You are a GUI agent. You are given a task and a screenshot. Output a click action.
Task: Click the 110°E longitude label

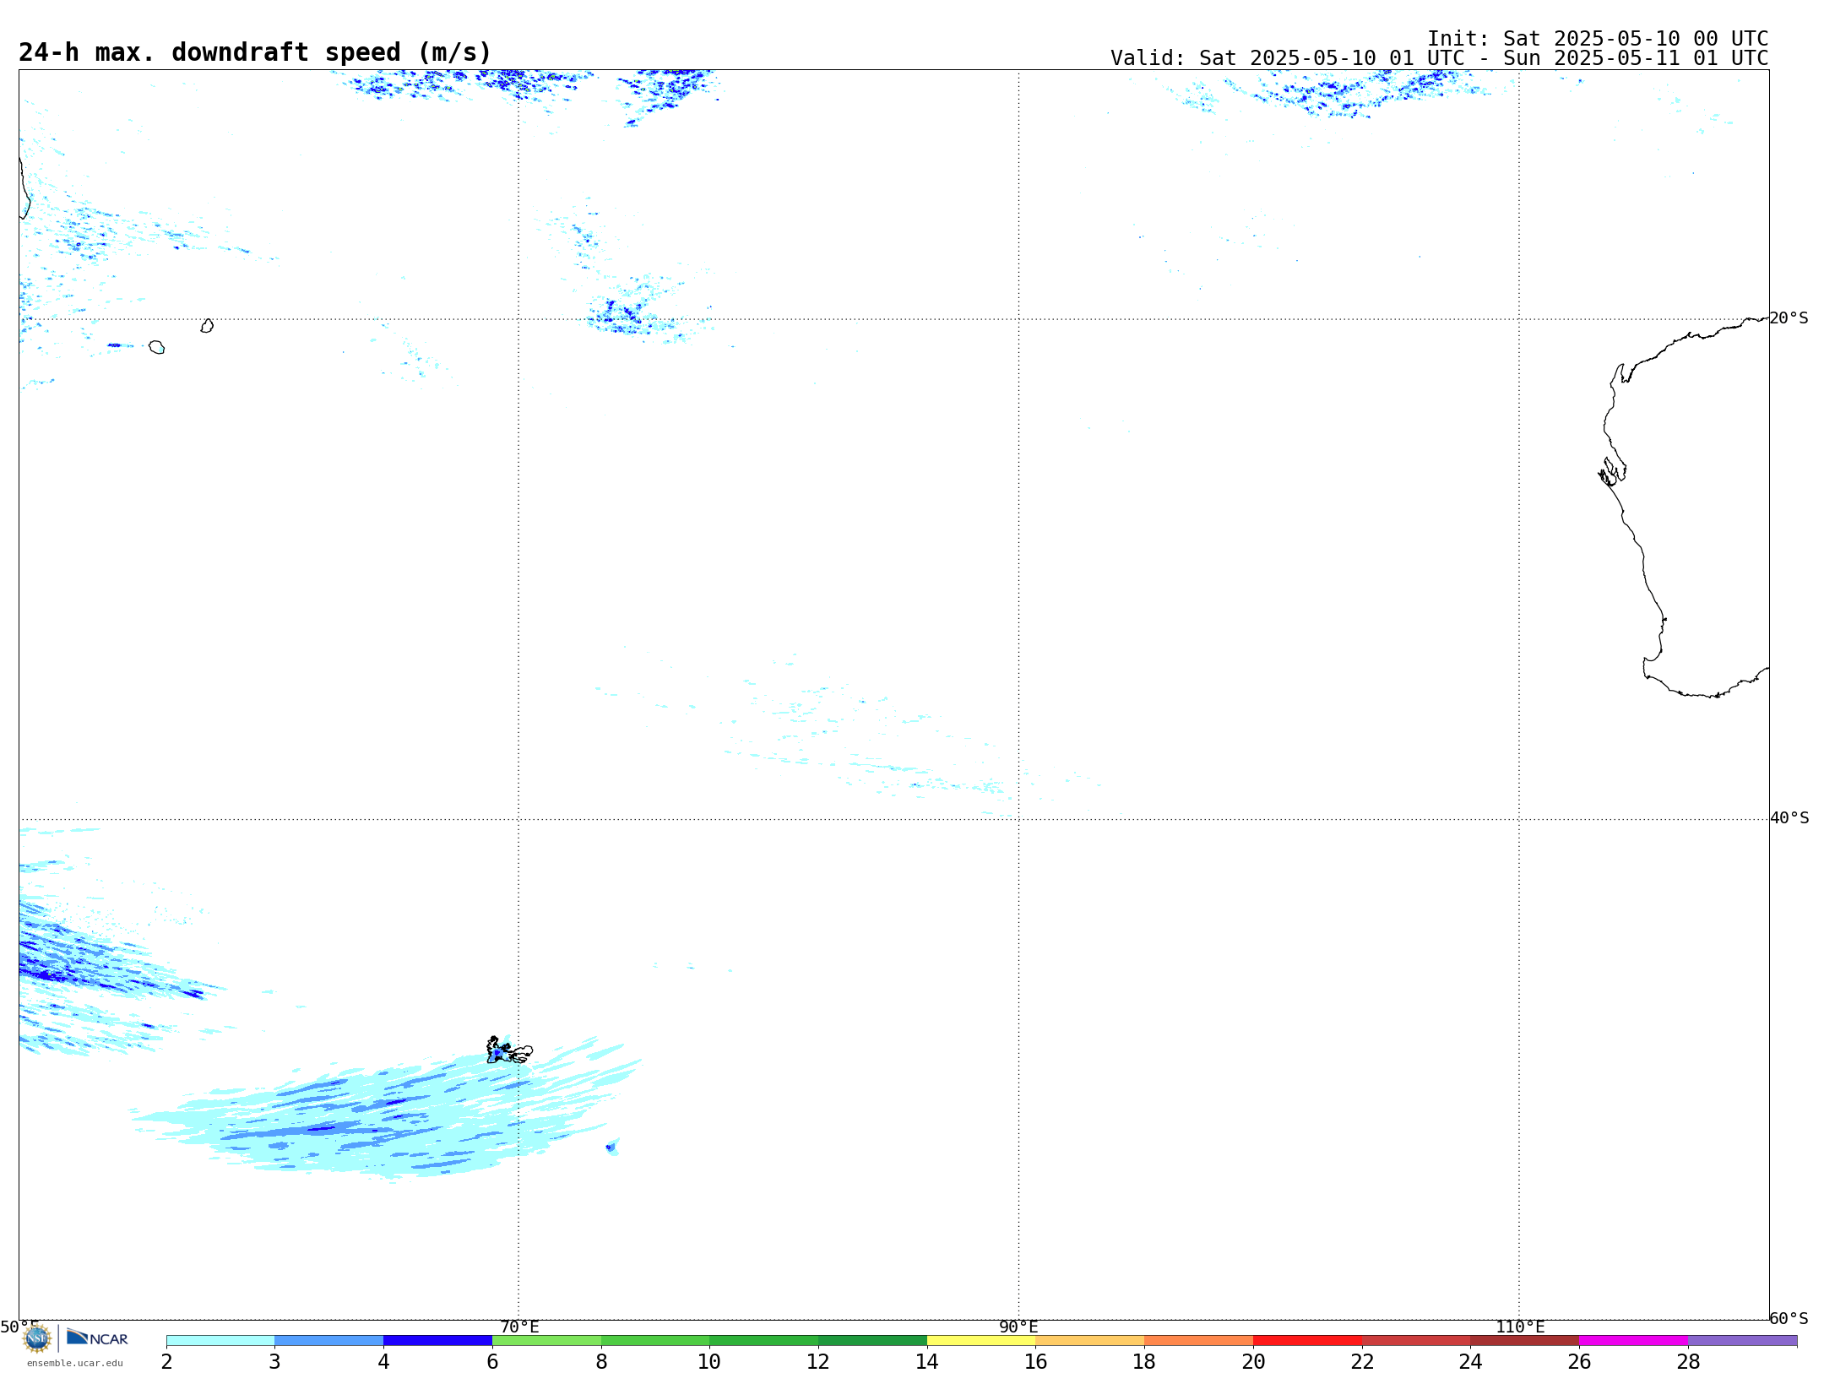pos(1520,1327)
